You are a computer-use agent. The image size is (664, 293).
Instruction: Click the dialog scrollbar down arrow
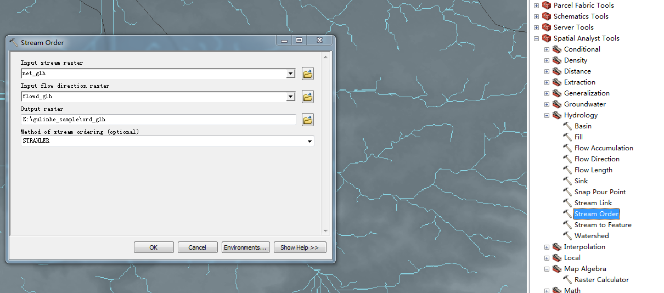point(326,232)
